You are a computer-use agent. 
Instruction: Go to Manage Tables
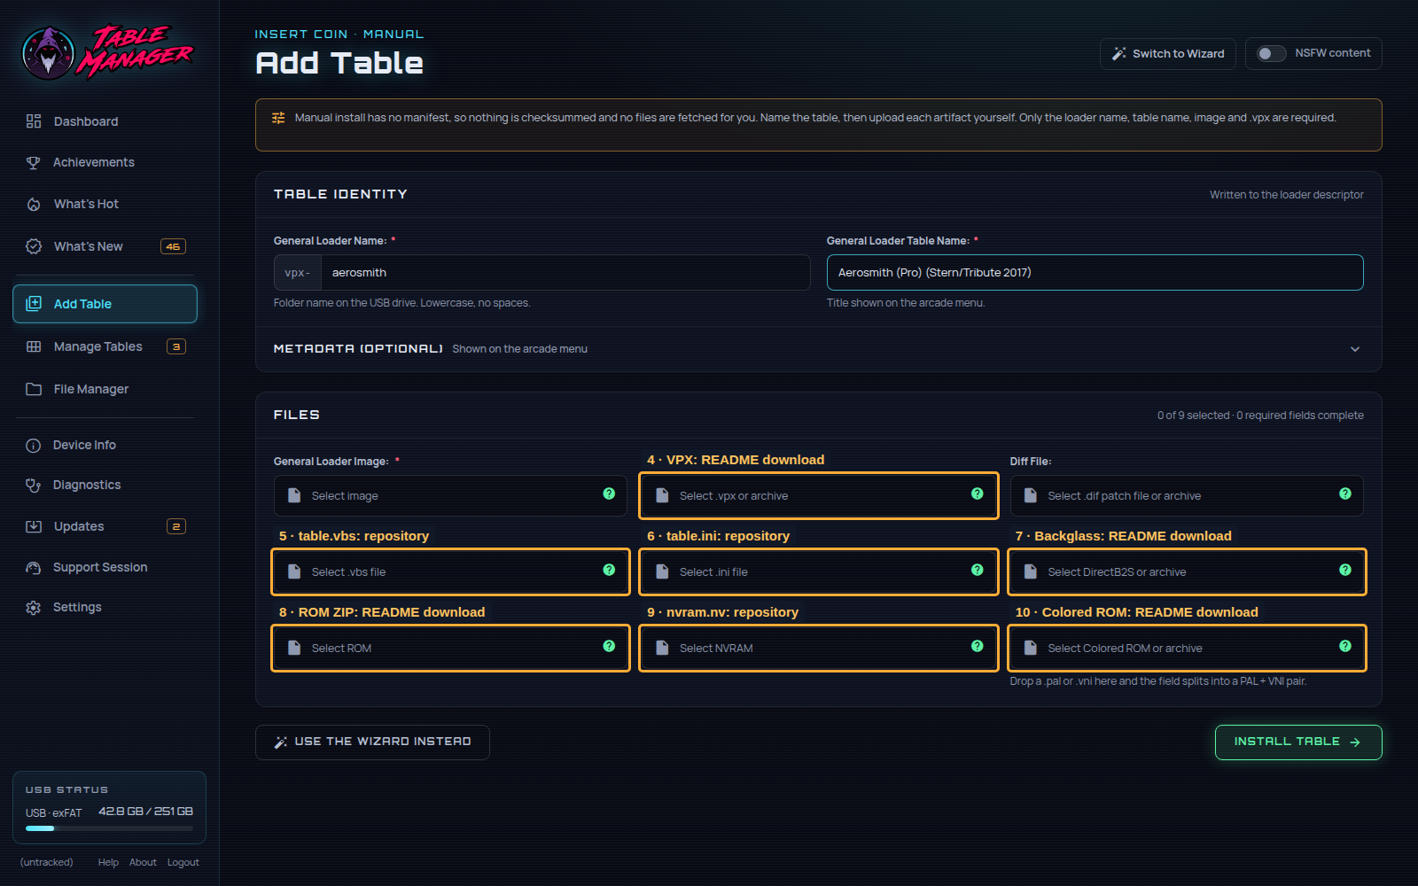tap(105, 346)
